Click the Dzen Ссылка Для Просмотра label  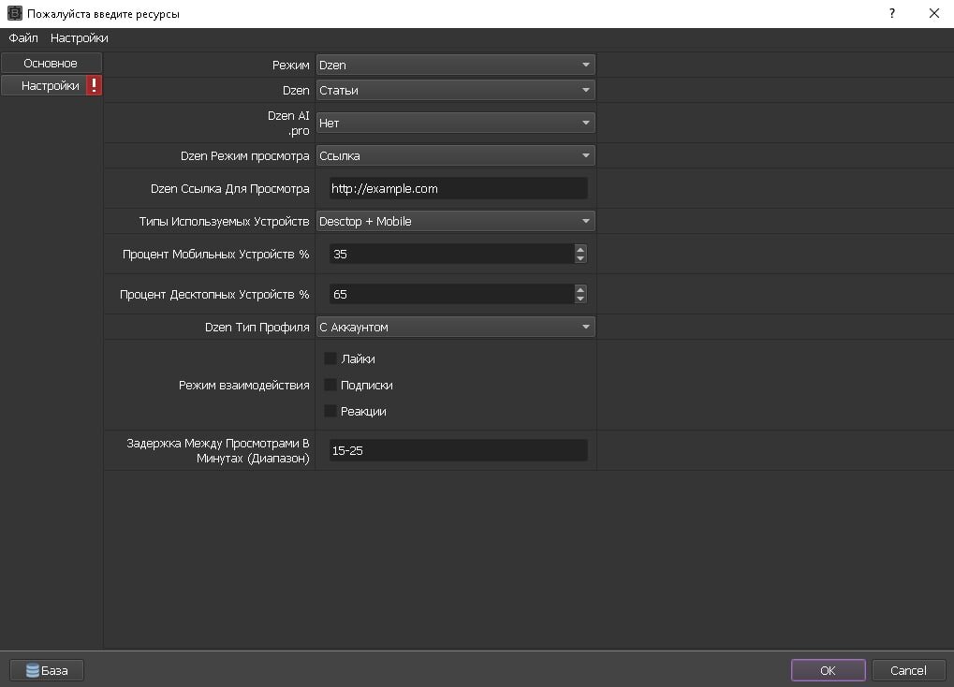(x=230, y=189)
